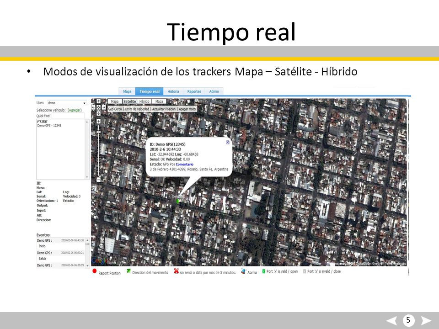Pan the map down with the arrow
This screenshot has height=329, width=439.
click(99, 114)
